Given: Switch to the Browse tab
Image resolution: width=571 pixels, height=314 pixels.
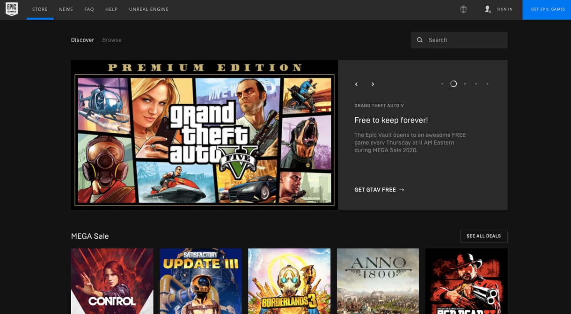Looking at the screenshot, I should coord(112,40).
